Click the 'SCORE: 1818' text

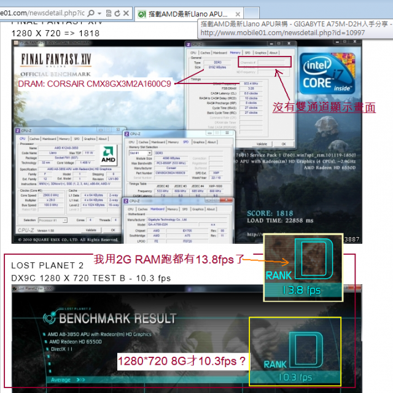coord(270,213)
